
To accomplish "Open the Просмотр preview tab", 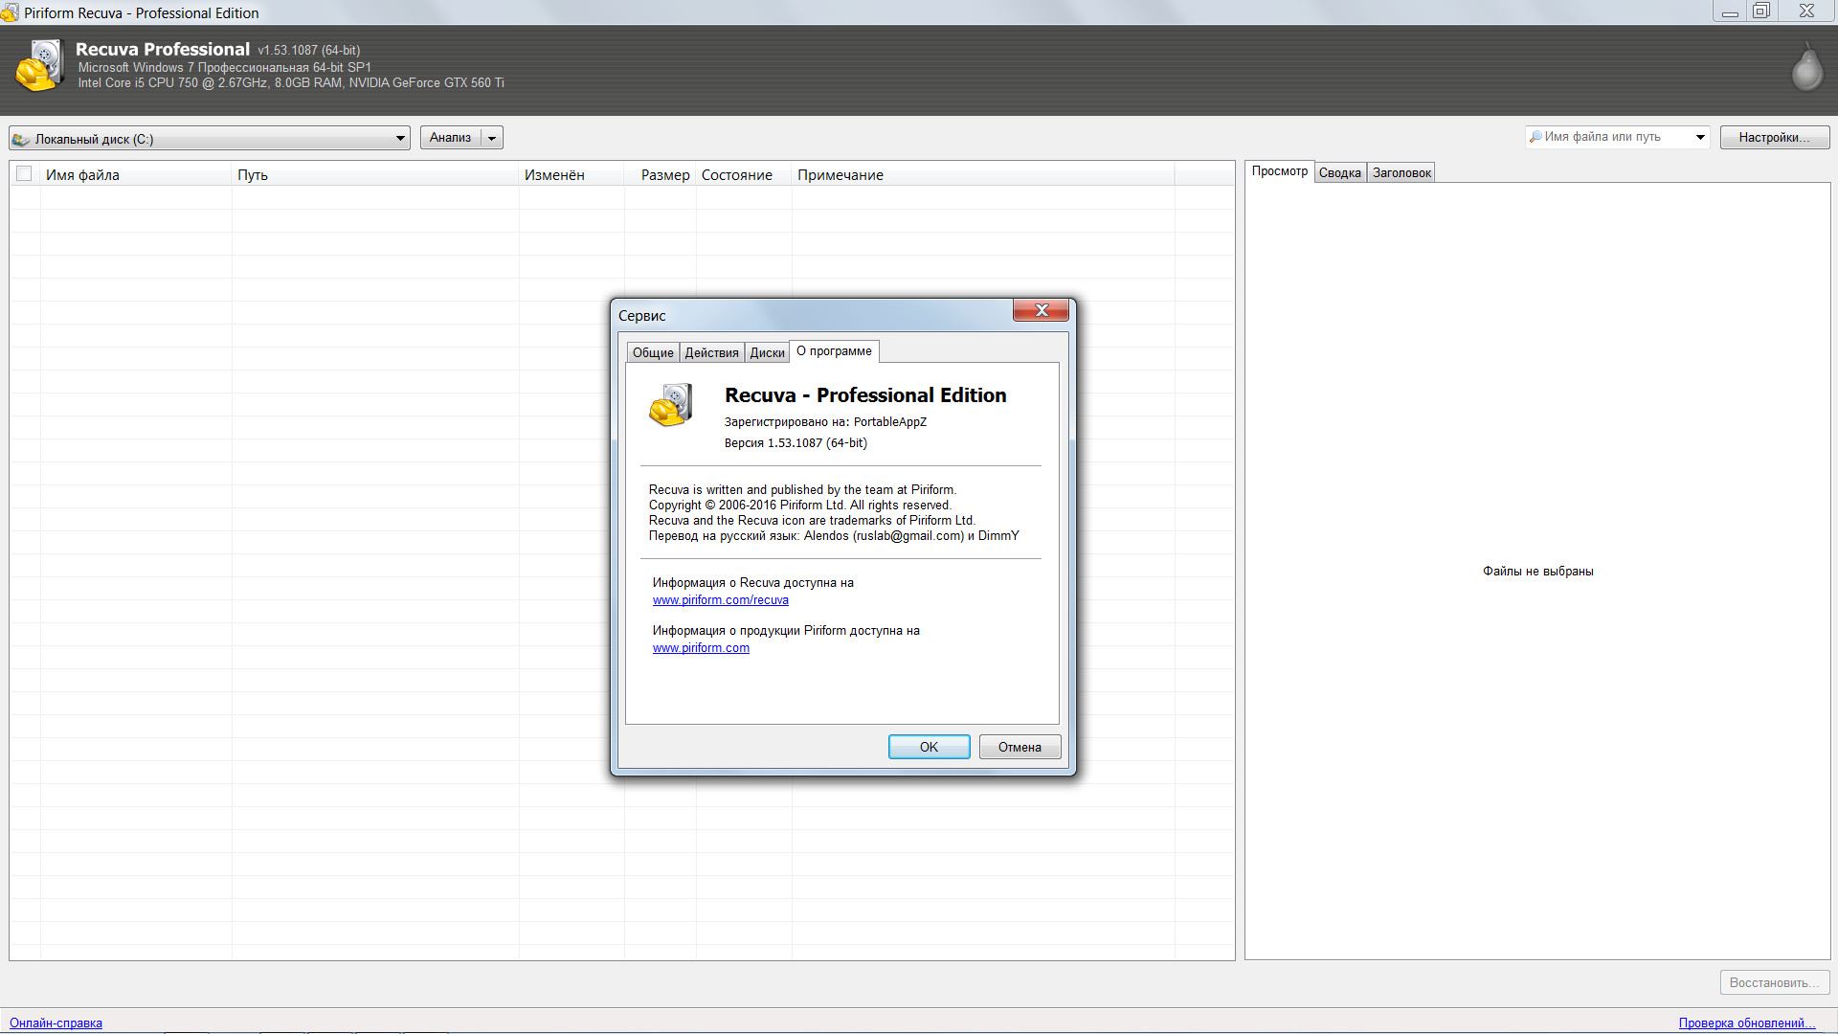I will [x=1279, y=171].
